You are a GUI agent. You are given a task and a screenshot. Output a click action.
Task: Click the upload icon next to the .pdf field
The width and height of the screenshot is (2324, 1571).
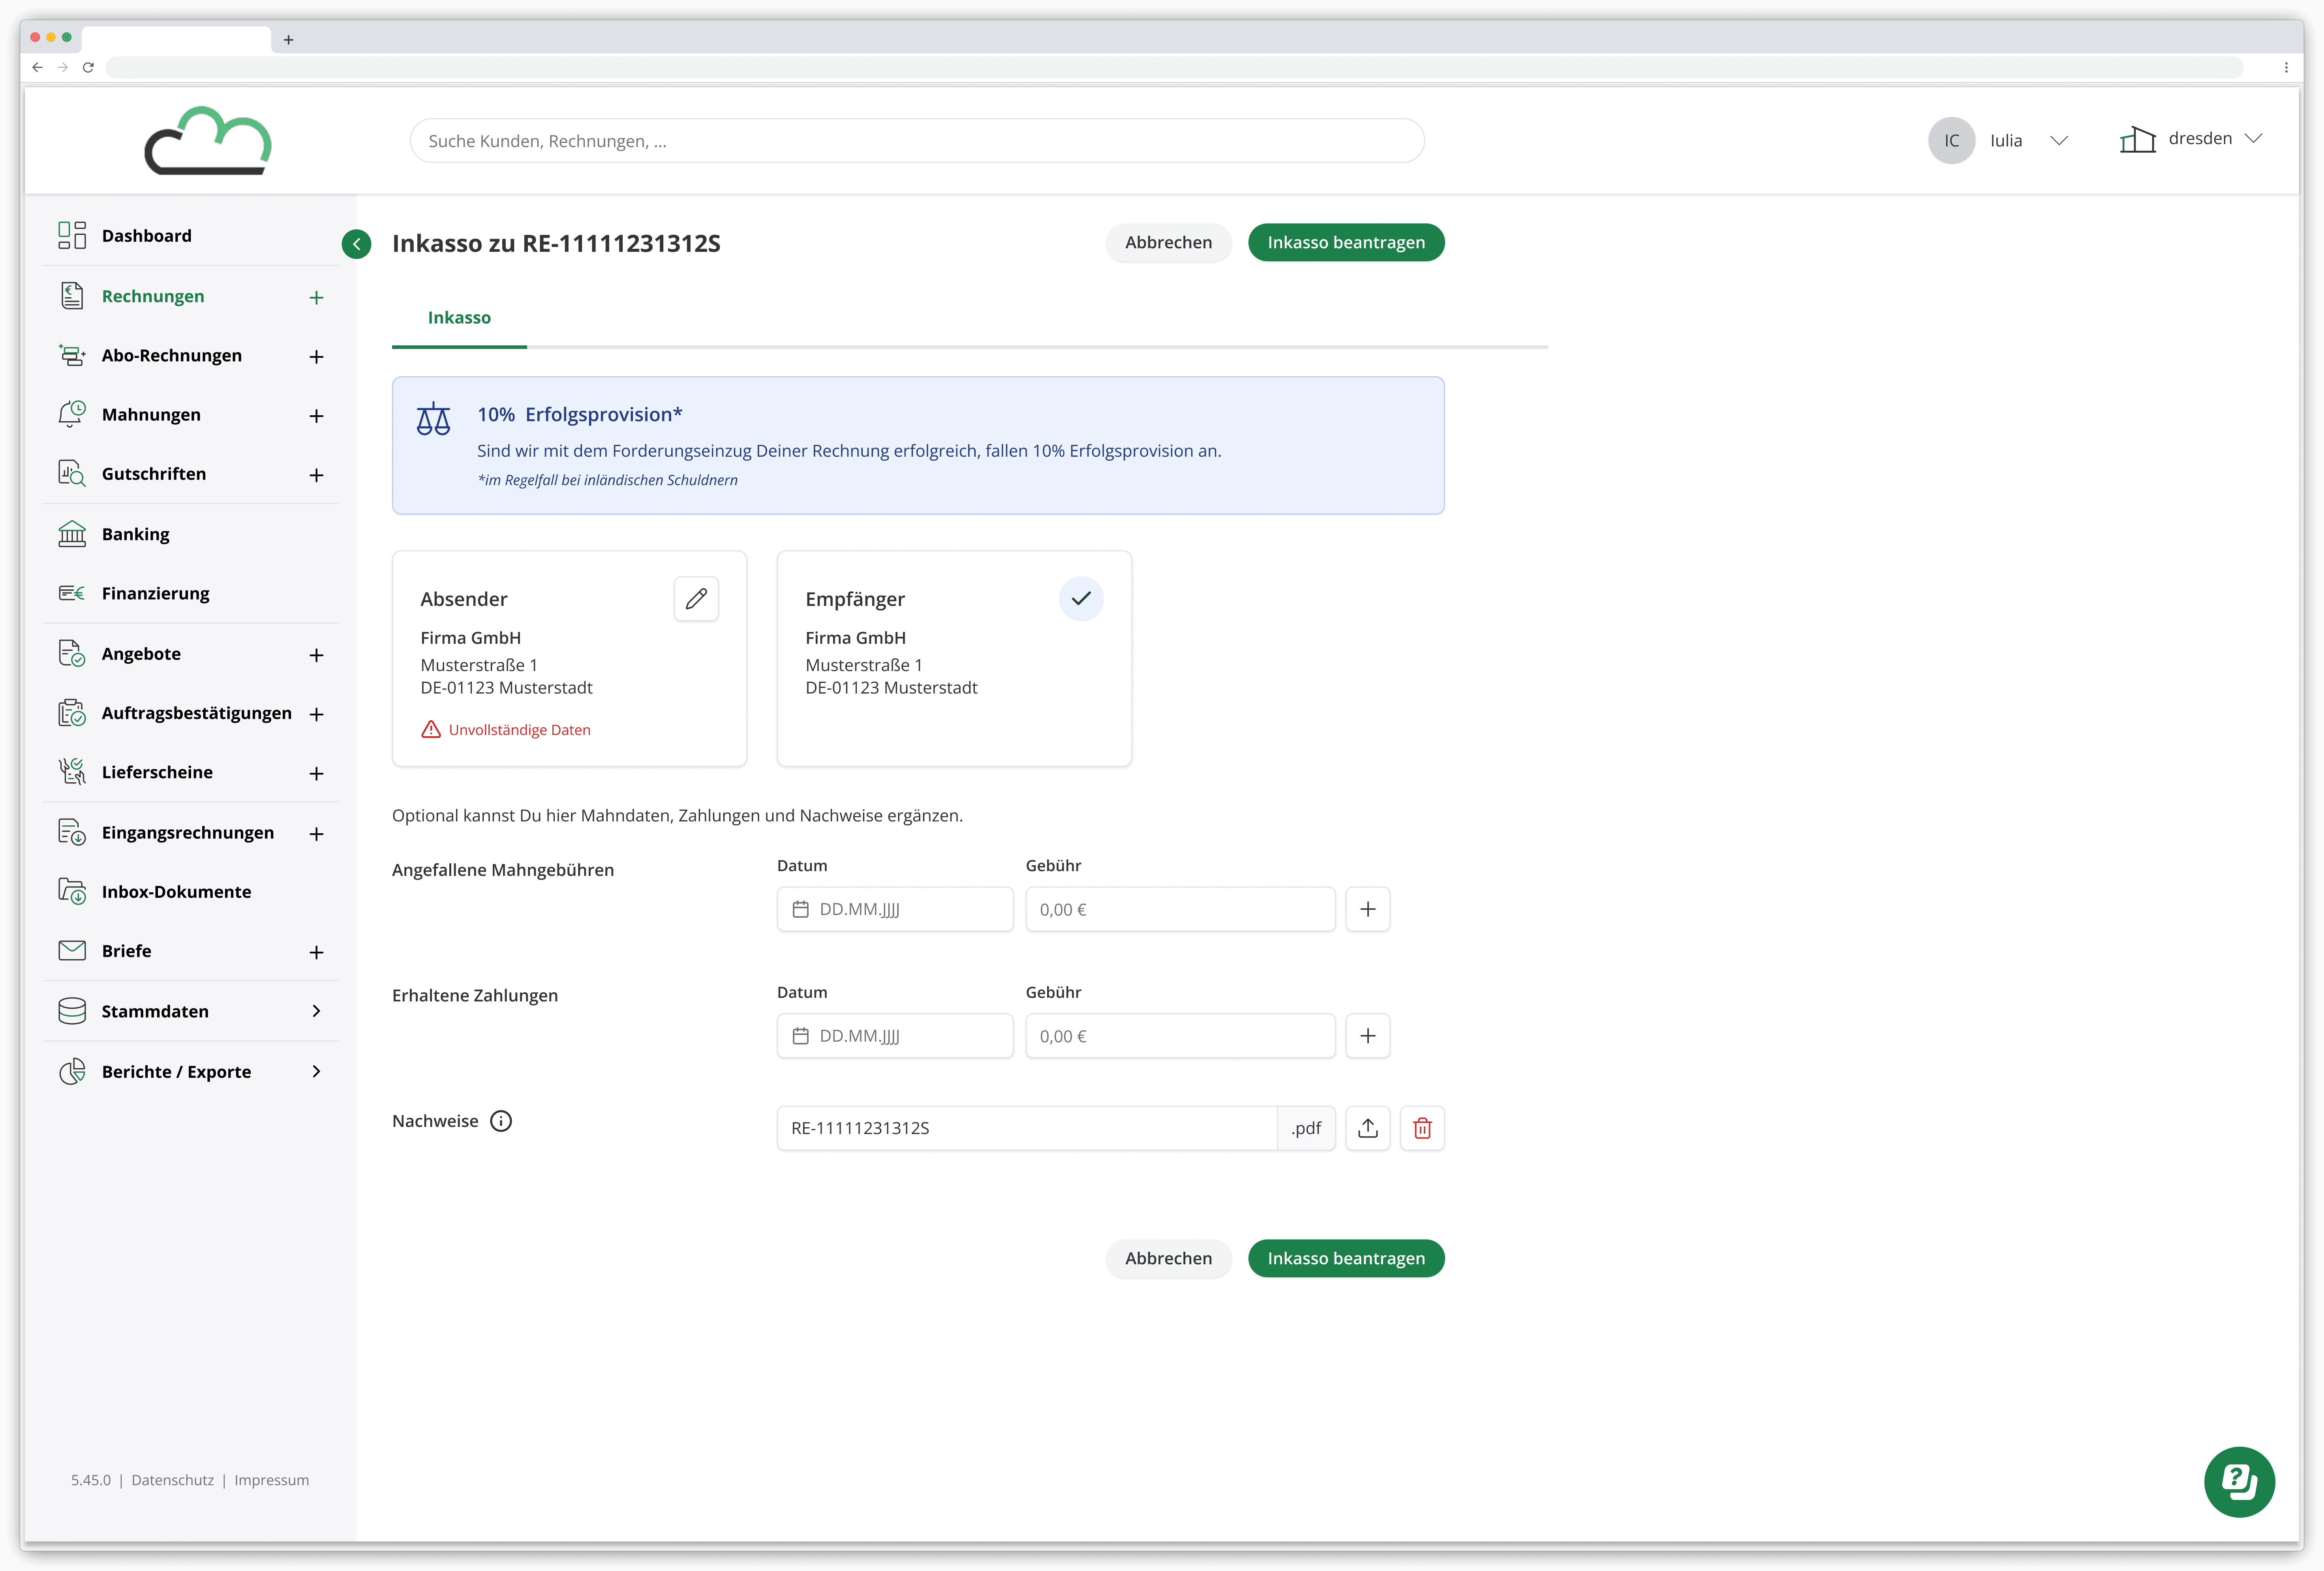[1367, 1128]
